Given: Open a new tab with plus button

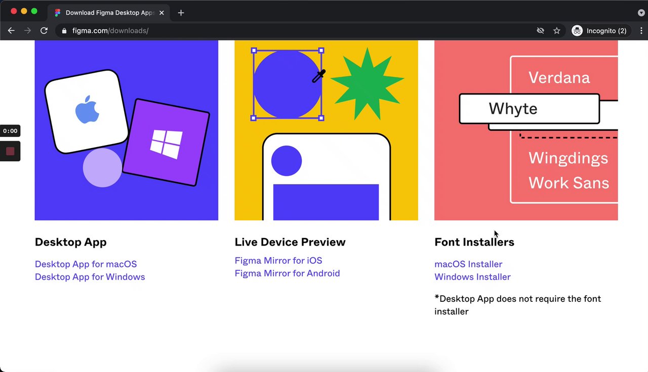Looking at the screenshot, I should (x=181, y=13).
